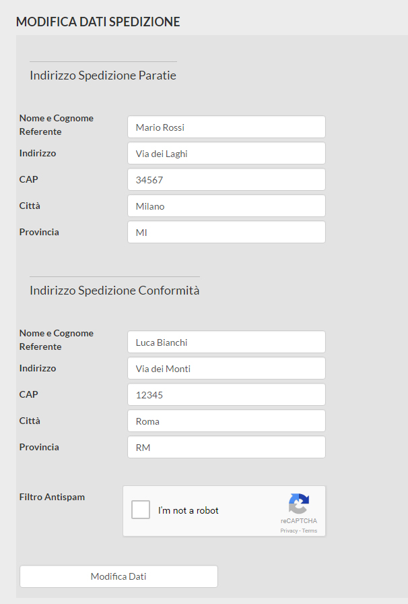Click the reCAPTCHA text under the logo
This screenshot has height=604, width=408.
click(299, 521)
